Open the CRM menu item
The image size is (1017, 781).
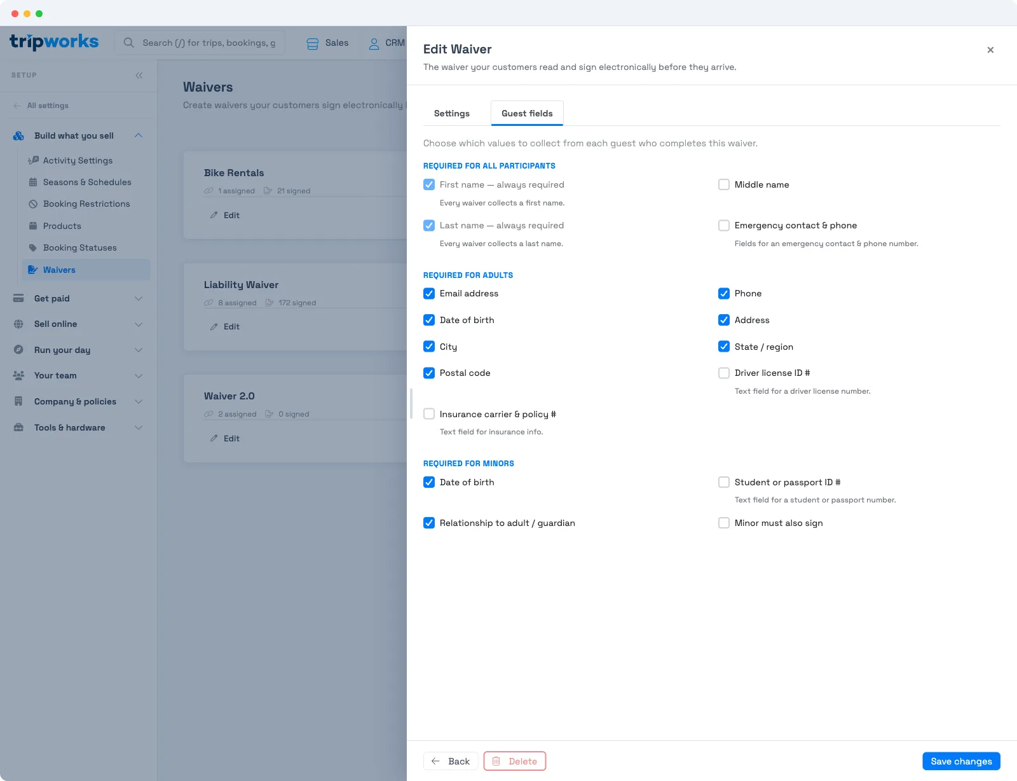[x=386, y=43]
